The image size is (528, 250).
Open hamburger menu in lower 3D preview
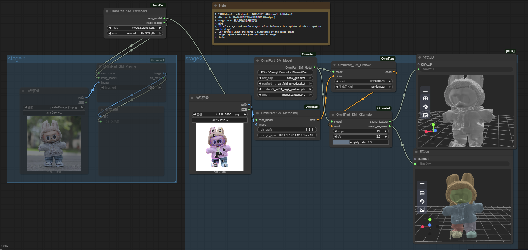(x=422, y=185)
